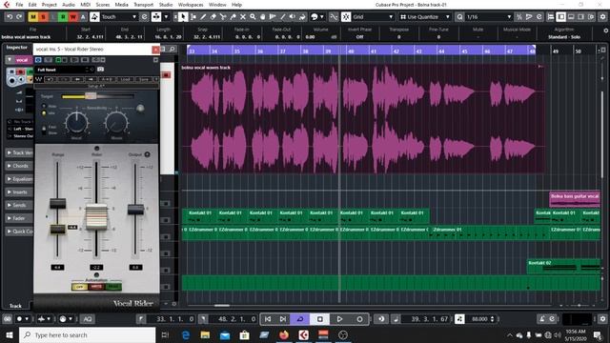Click the Undo arrow in the toolbar

[10, 17]
